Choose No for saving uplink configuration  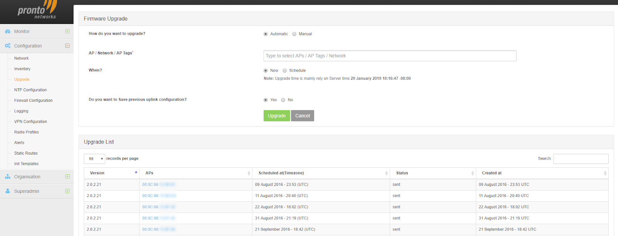pos(283,100)
